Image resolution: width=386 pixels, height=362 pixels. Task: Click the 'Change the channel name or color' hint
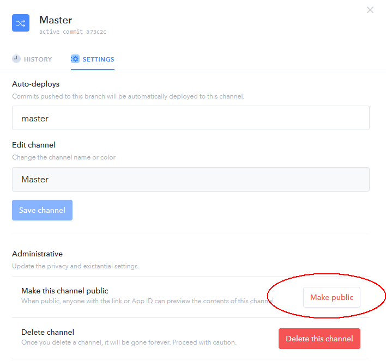pos(64,157)
